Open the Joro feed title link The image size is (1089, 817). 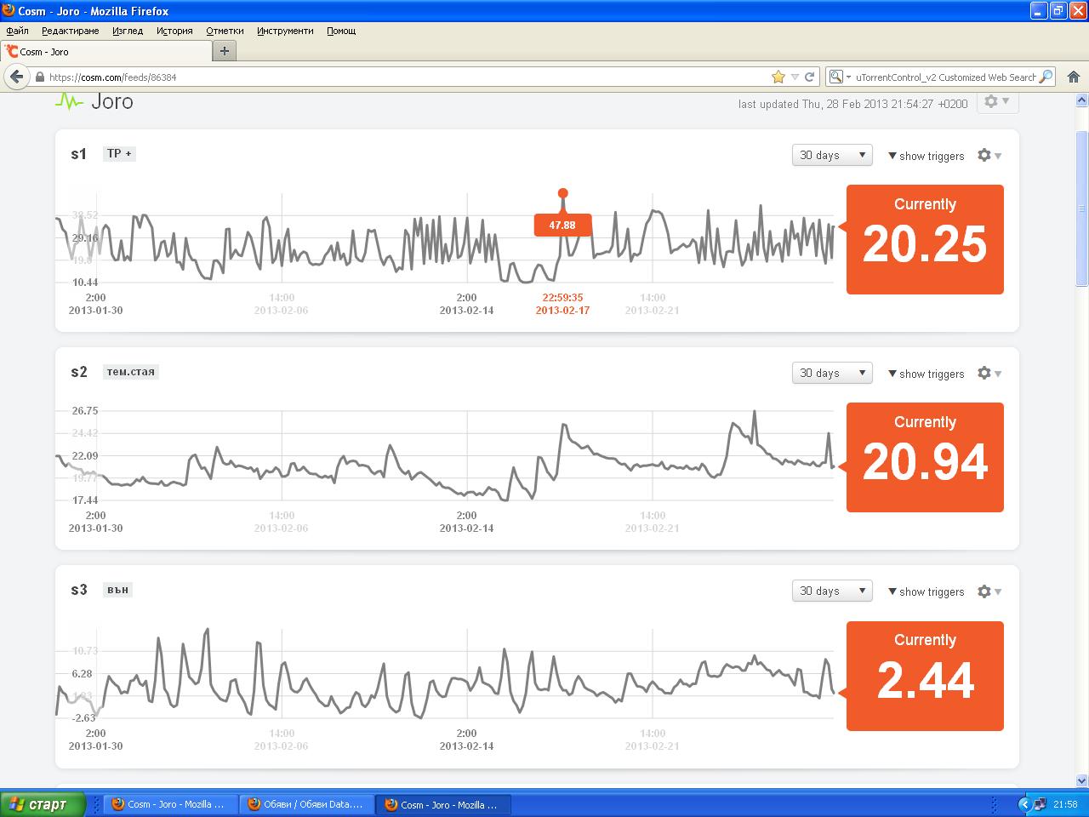(112, 102)
